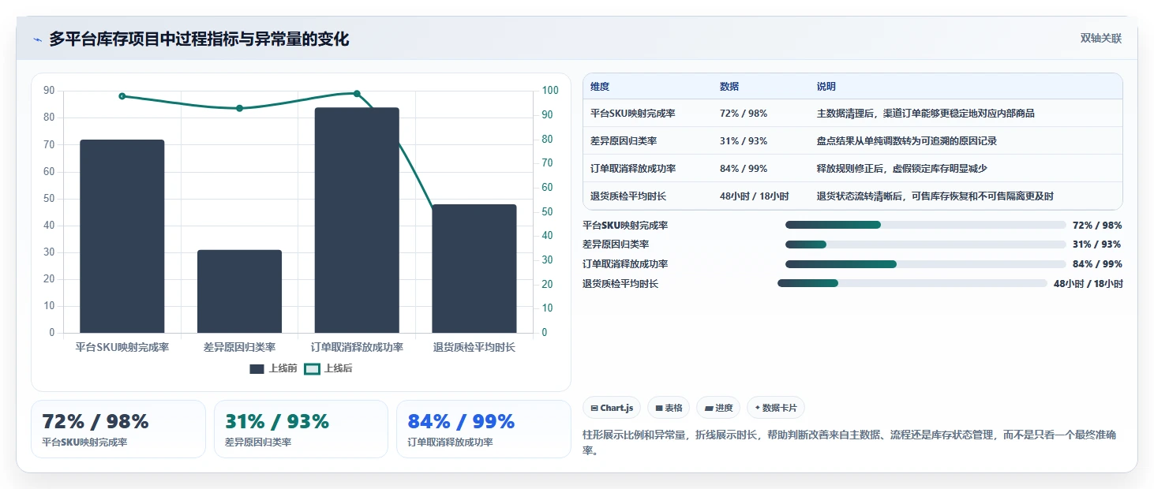Viewport: 1154px width, 489px height.
Task: Click the 订单取消释放成功率 bar in chart
Action: pos(357,220)
